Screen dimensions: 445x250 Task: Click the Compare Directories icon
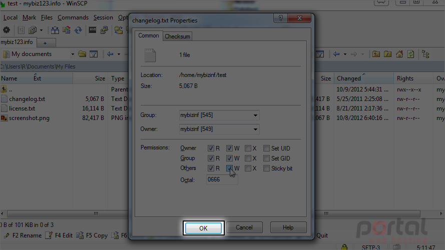click(55, 30)
